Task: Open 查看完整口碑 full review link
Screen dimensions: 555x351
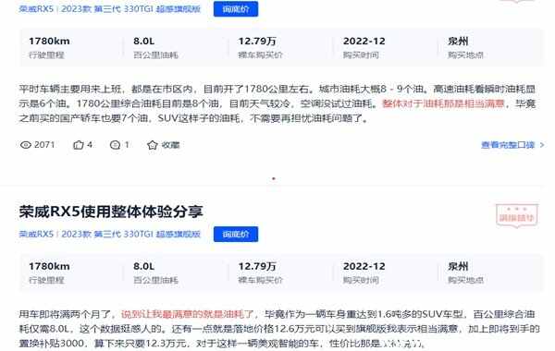Action: 508,145
